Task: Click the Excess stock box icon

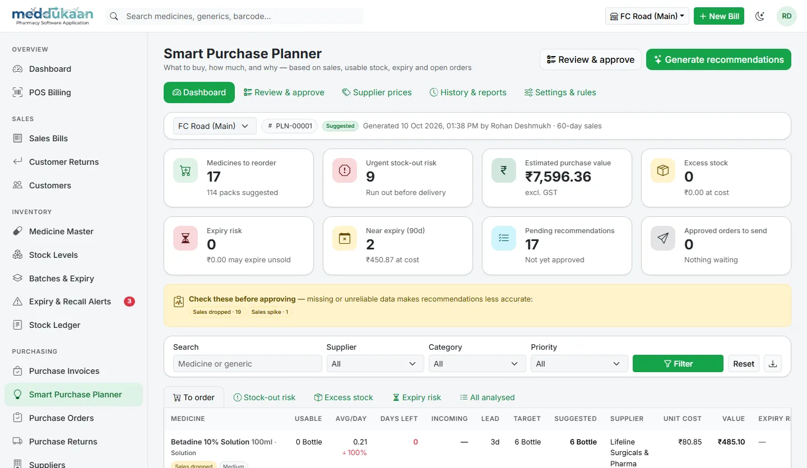Action: click(663, 170)
